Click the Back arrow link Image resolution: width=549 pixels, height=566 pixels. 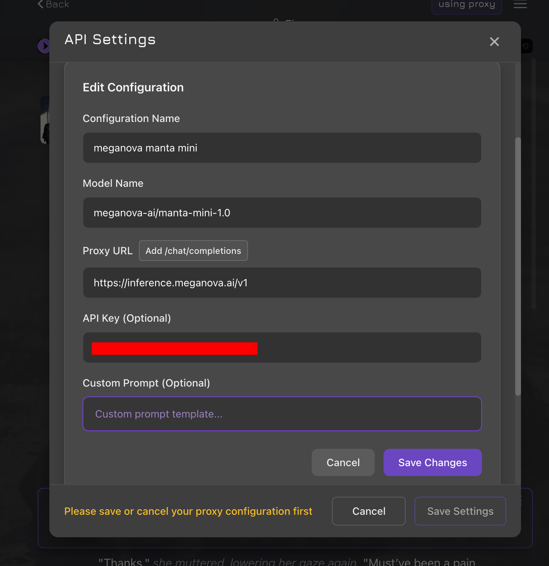(53, 4)
